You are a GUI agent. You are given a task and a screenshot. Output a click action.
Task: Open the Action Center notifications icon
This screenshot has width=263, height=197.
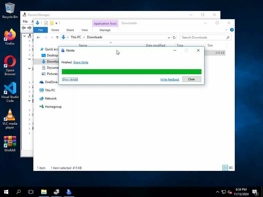click(255, 192)
